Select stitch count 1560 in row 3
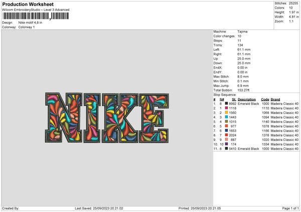Screen dimensions: 301x212 pyautogui.click(x=232, y=112)
